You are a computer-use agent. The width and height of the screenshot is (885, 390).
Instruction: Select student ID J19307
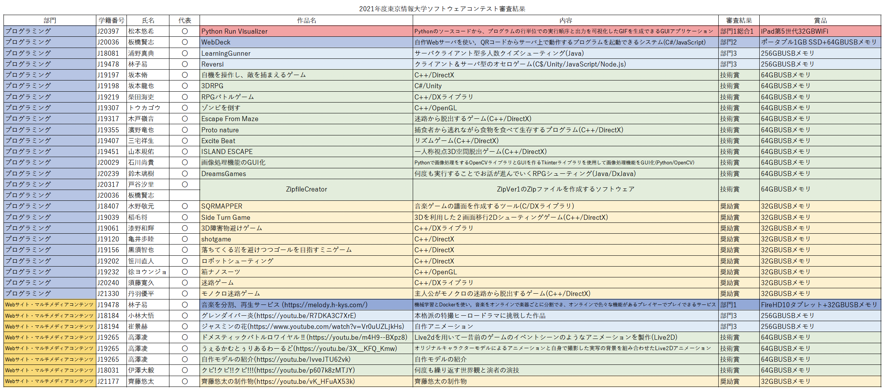111,108
